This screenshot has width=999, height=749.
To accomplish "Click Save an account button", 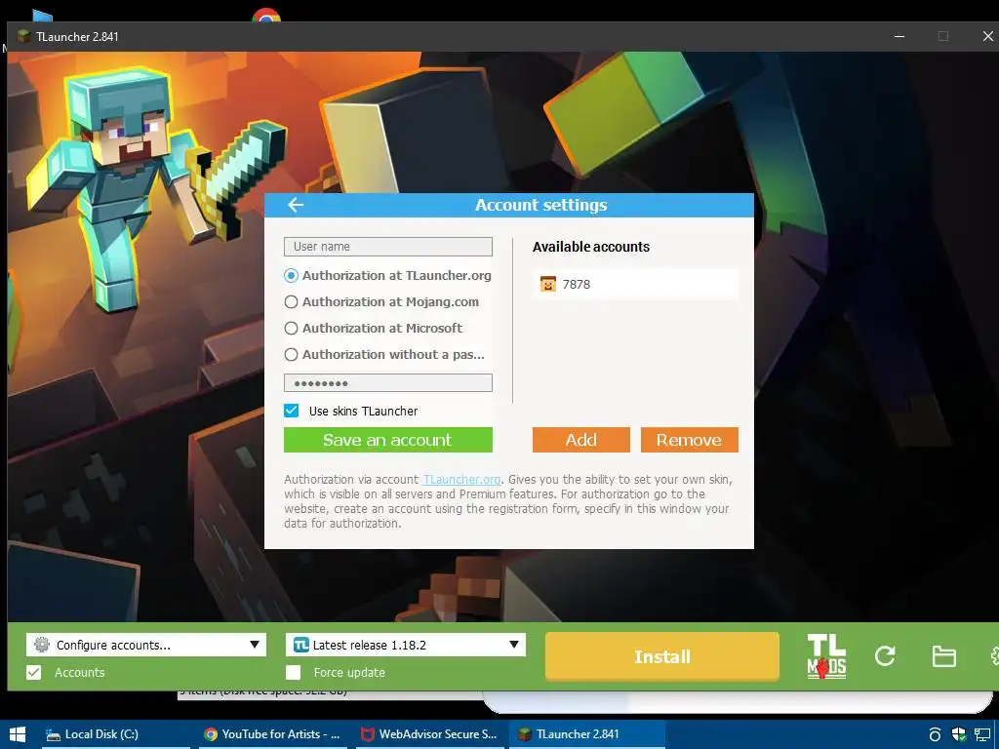I will coord(388,440).
